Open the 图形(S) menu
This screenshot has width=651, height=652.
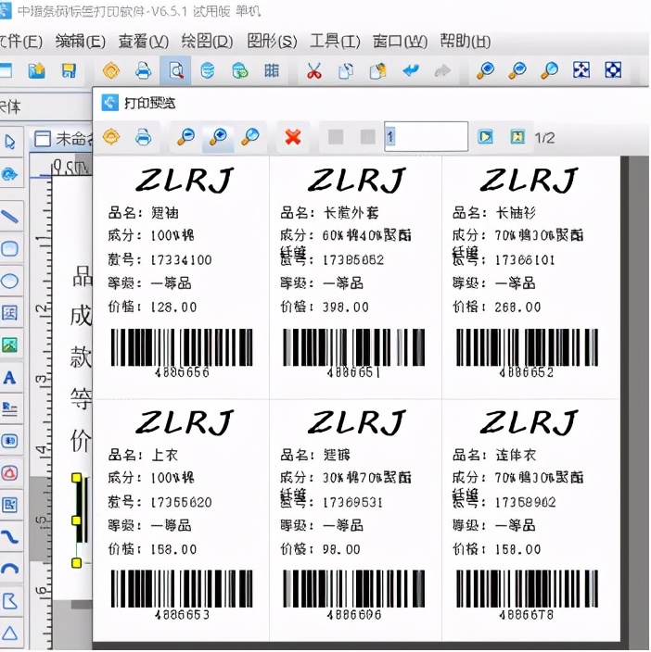272,41
